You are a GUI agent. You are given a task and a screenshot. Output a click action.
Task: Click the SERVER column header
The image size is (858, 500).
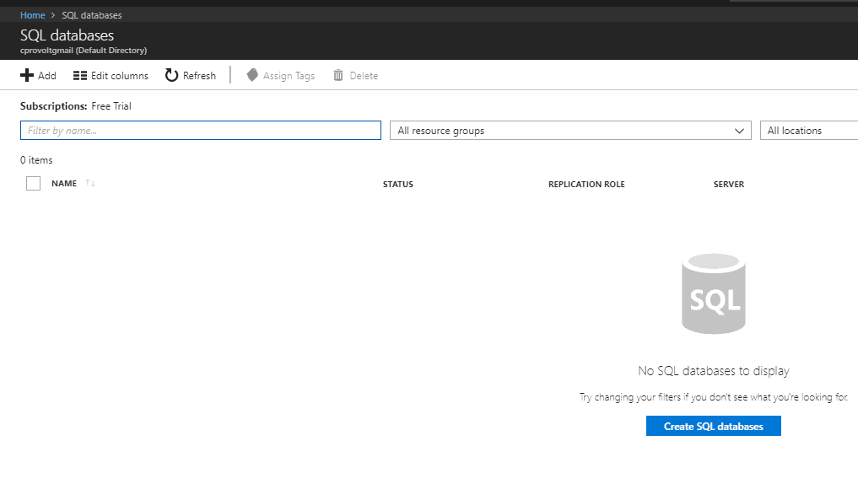pos(729,185)
